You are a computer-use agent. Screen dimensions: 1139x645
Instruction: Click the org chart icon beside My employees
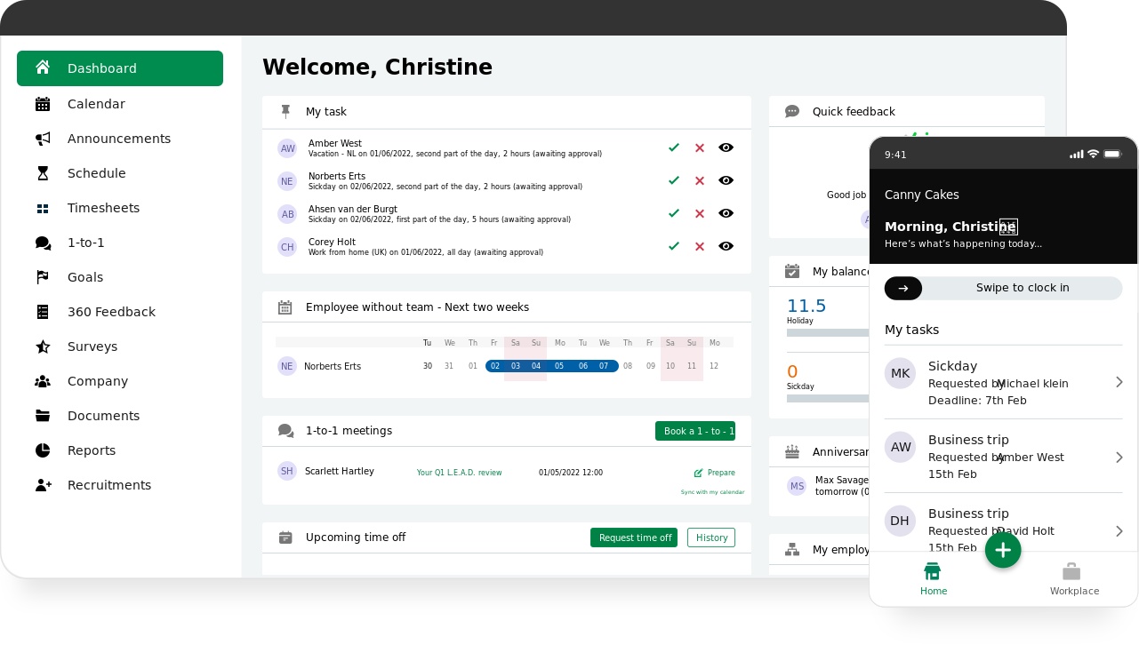pyautogui.click(x=792, y=549)
